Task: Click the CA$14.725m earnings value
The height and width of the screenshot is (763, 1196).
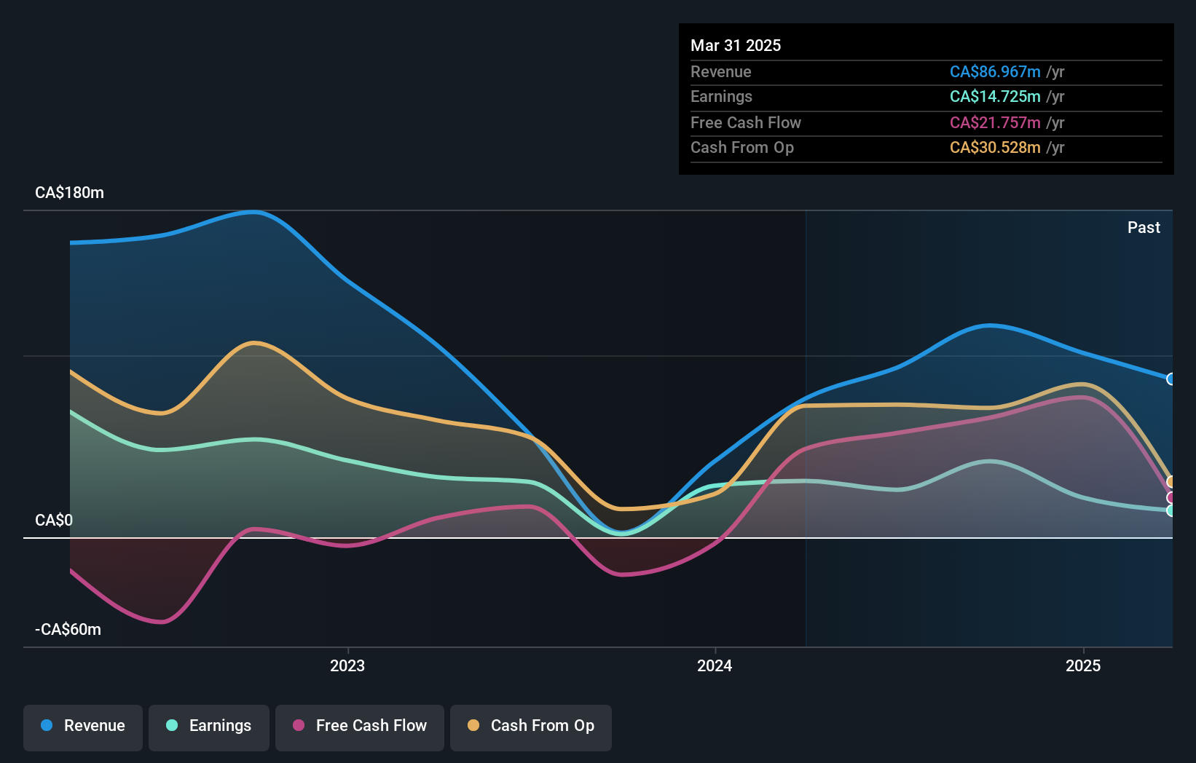Action: pos(995,96)
